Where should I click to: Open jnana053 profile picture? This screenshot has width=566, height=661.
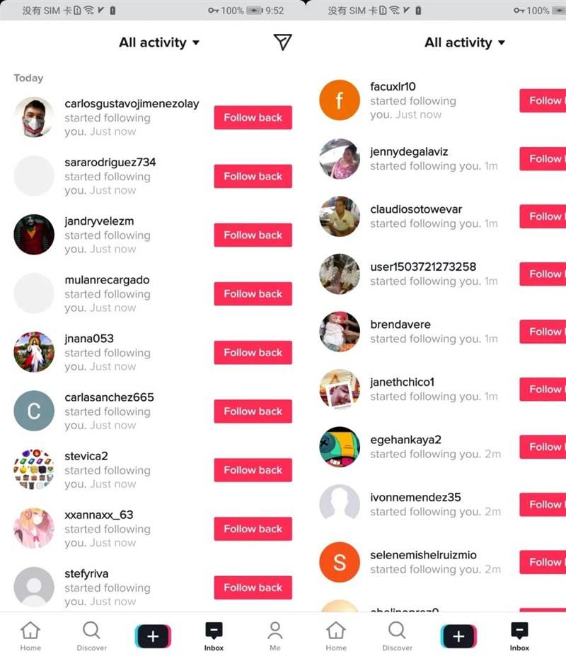coord(34,352)
